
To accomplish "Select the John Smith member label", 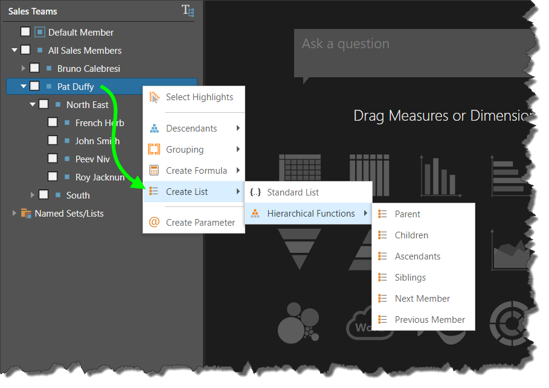I will (97, 141).
